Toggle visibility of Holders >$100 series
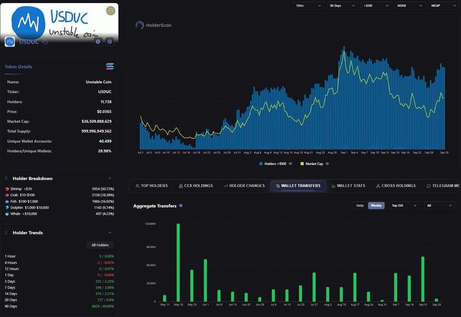The width and height of the screenshot is (461, 317). pyautogui.click(x=290, y=164)
